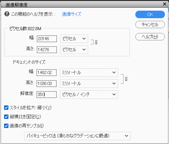Click the help question mark icon

click(7, 14)
